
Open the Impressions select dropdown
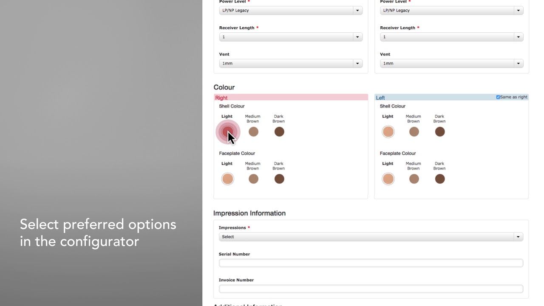click(x=371, y=237)
